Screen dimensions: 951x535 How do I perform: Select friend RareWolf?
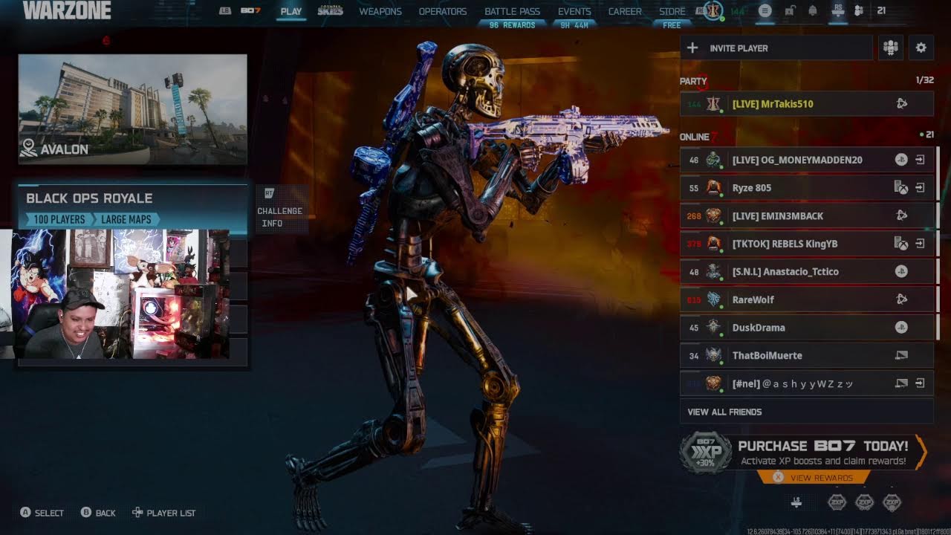(806, 299)
